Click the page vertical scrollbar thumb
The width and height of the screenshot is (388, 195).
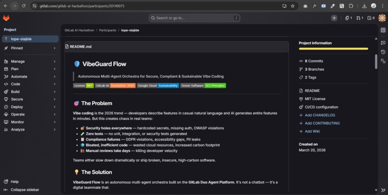coord(376,61)
